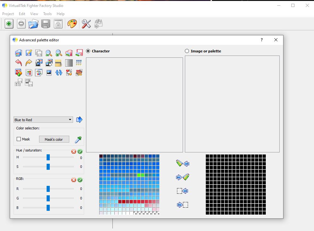This screenshot has width=314, height=231.
Task: Apply RGB changes with green check
Action: point(80,180)
